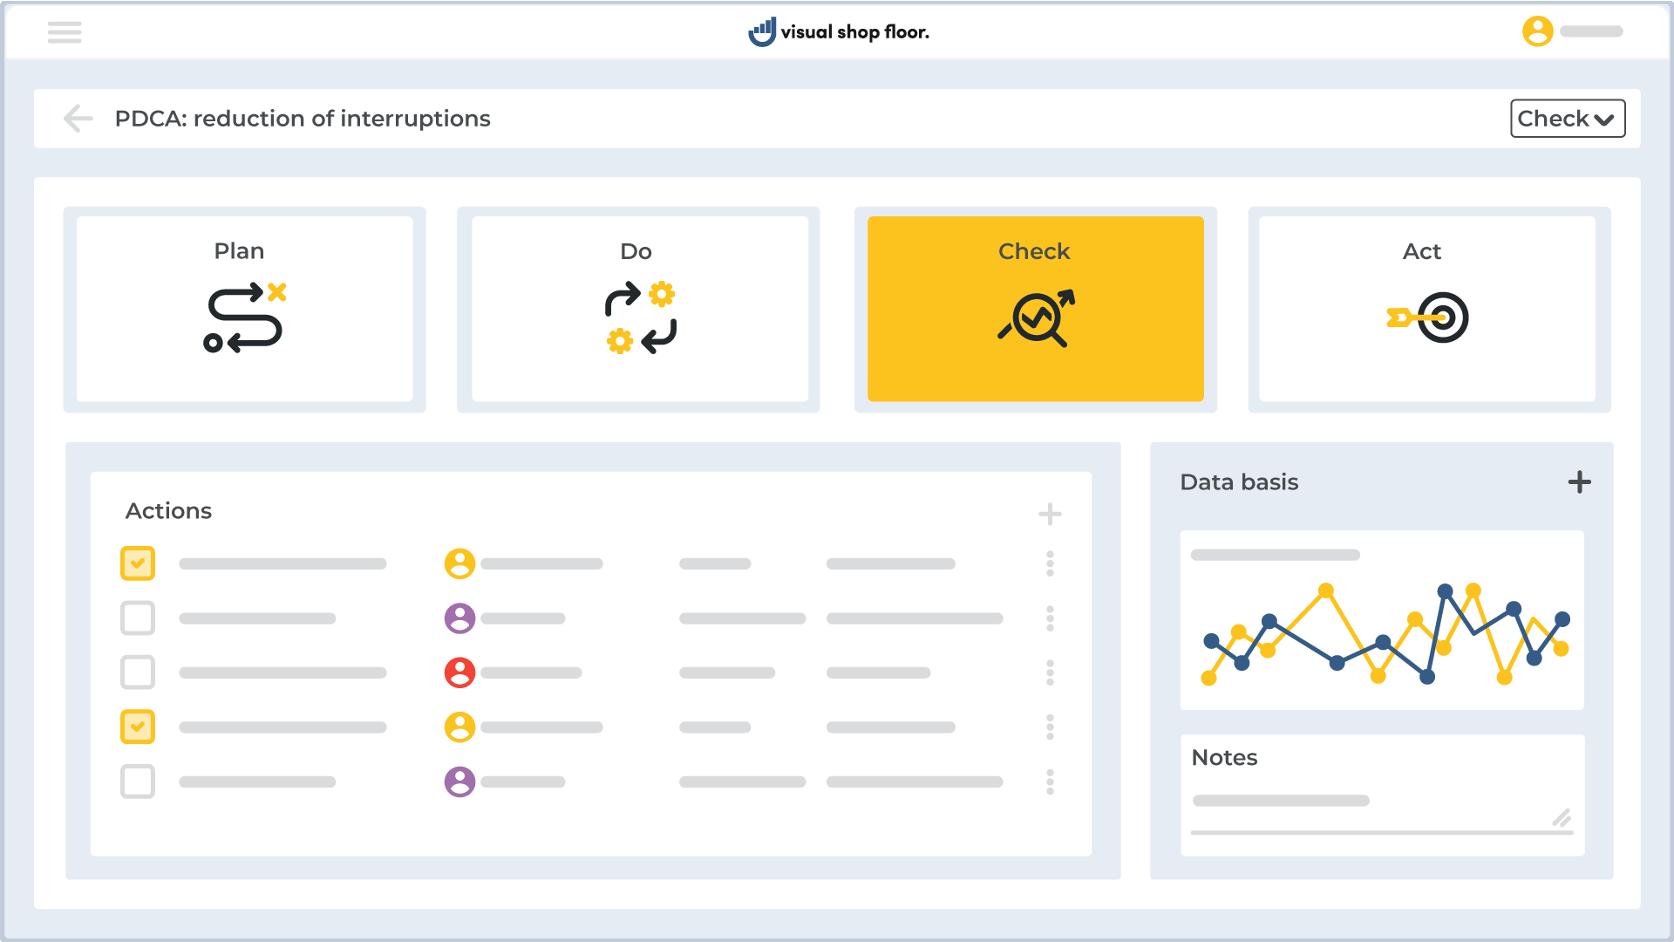Go back using the left arrow
1674x942 pixels.
(78, 119)
